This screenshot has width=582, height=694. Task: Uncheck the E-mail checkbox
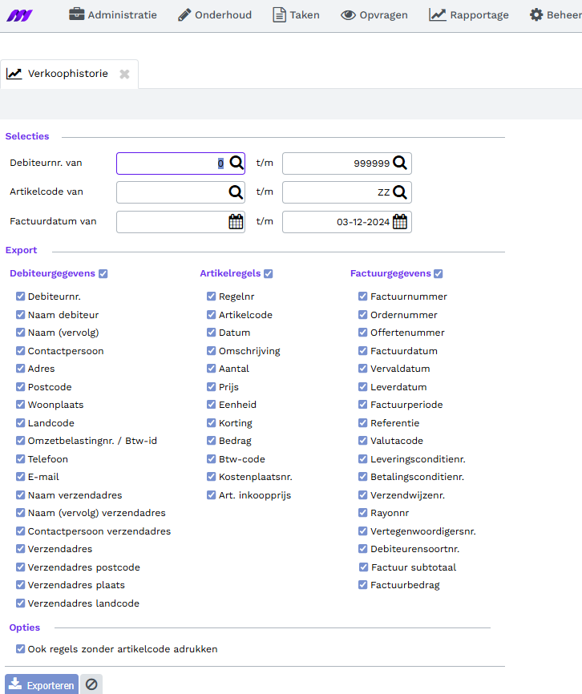tap(20, 476)
